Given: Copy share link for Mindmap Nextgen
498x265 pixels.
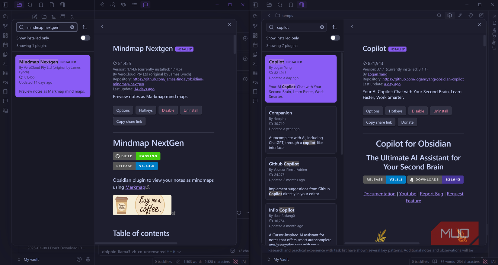Looking at the screenshot, I should coord(129,122).
